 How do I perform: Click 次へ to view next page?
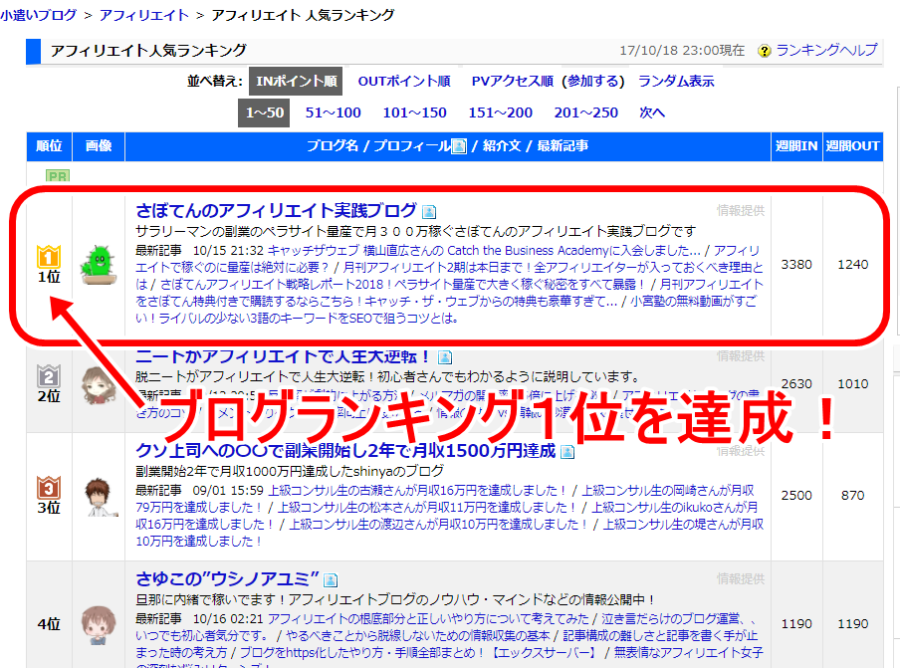coord(652,112)
